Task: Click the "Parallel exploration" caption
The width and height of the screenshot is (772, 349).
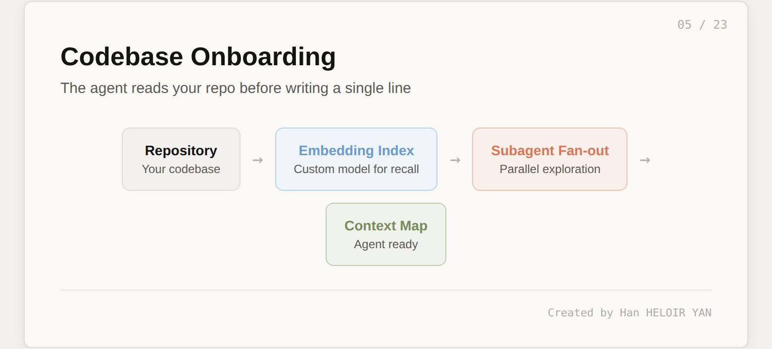Action: (550, 169)
